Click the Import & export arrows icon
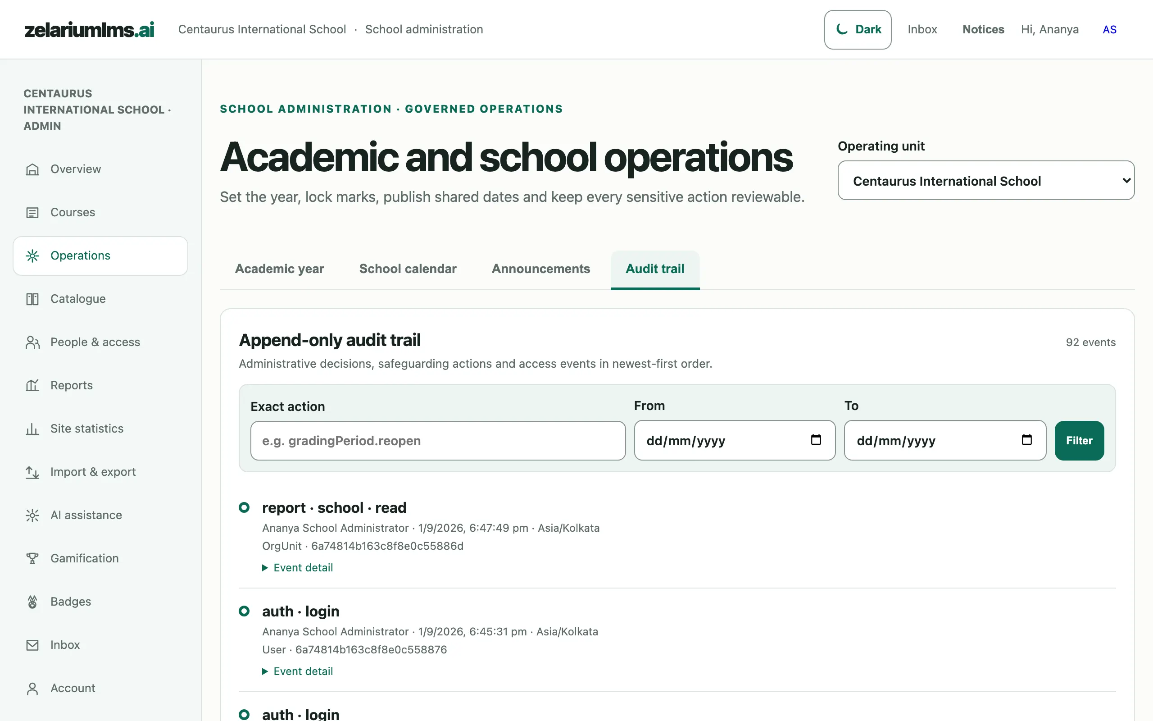 32,472
